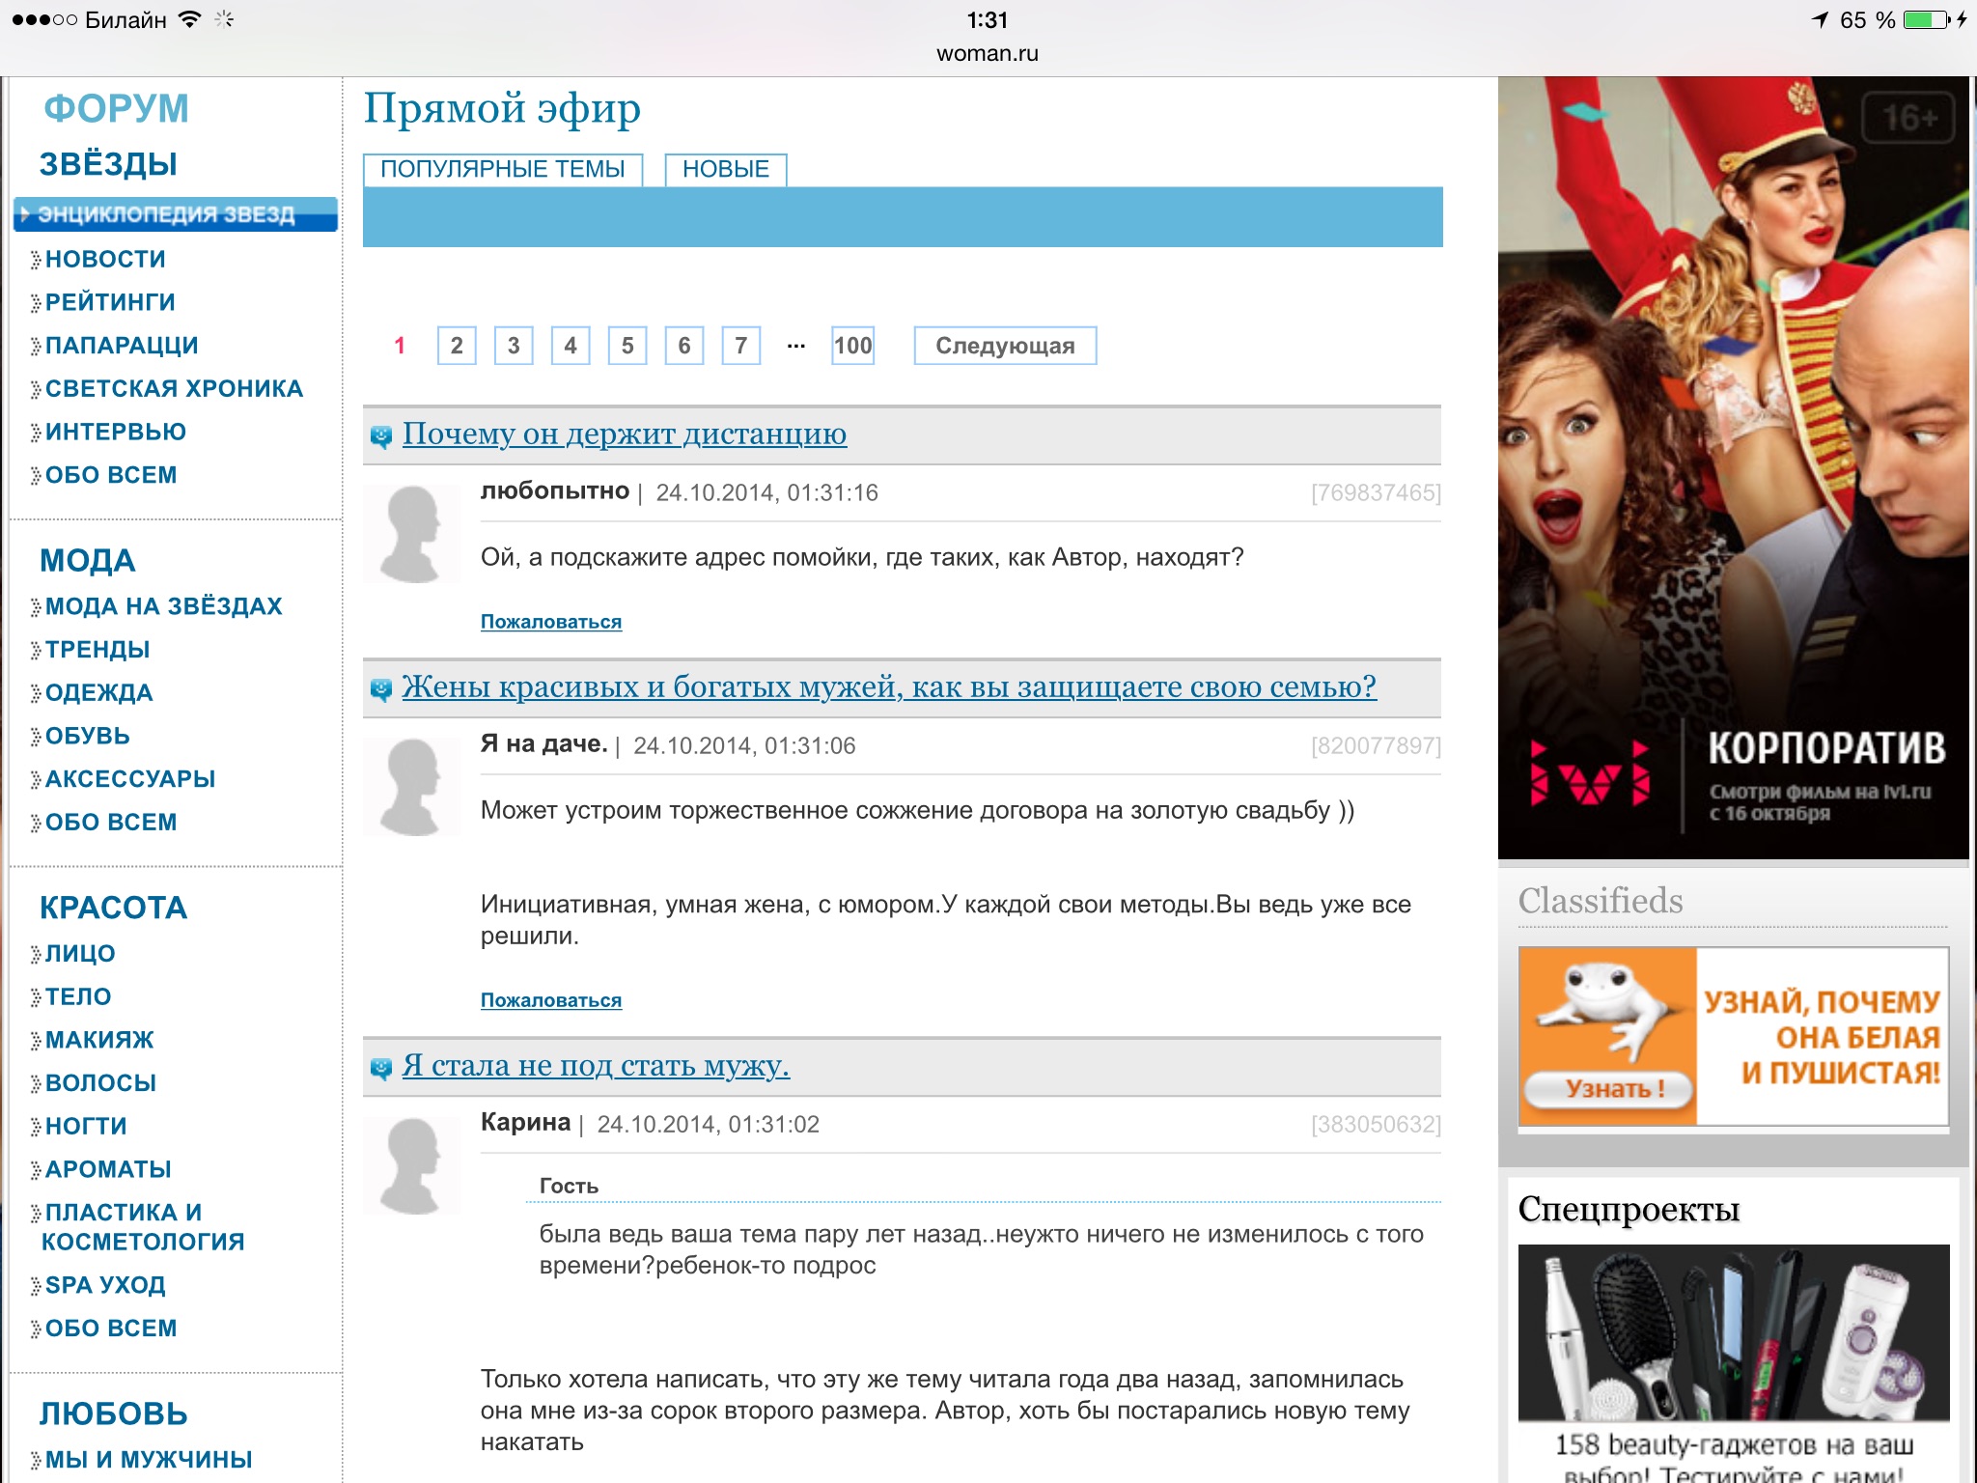Switch to the ПОПУЛЯРНЫЕ ТЕМЫ tab
Screen dimensions: 1977x1483
(x=503, y=169)
